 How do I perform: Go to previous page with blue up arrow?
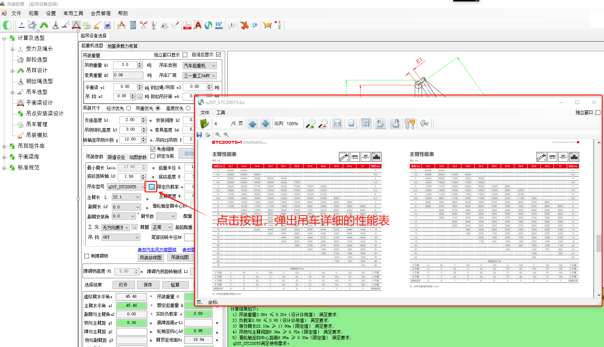252,123
